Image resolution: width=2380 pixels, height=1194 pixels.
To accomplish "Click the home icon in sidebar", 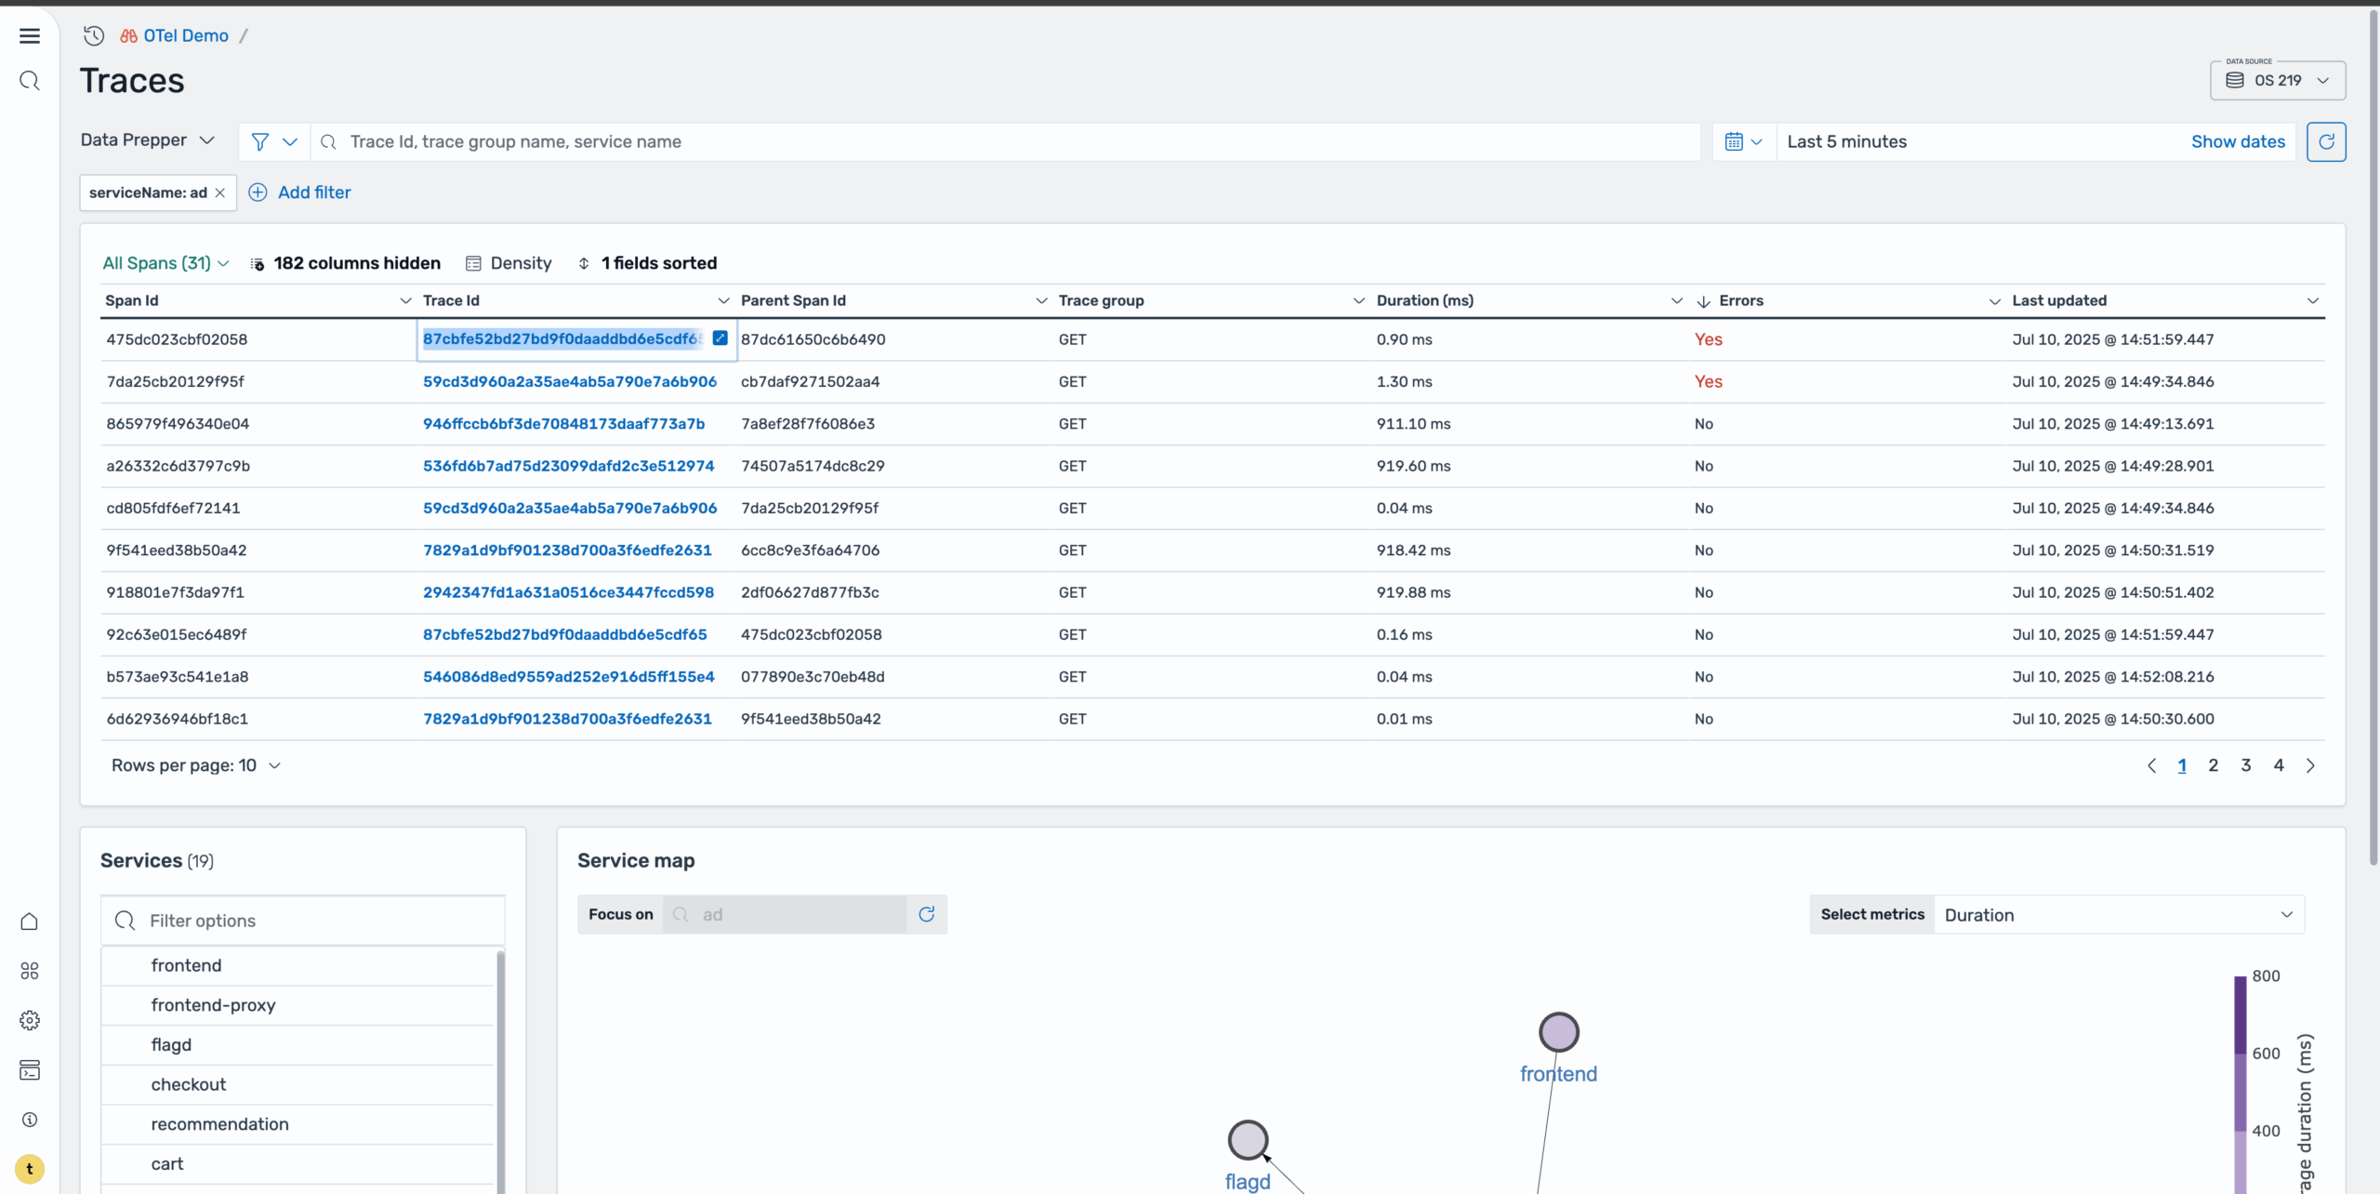I will pos(30,921).
